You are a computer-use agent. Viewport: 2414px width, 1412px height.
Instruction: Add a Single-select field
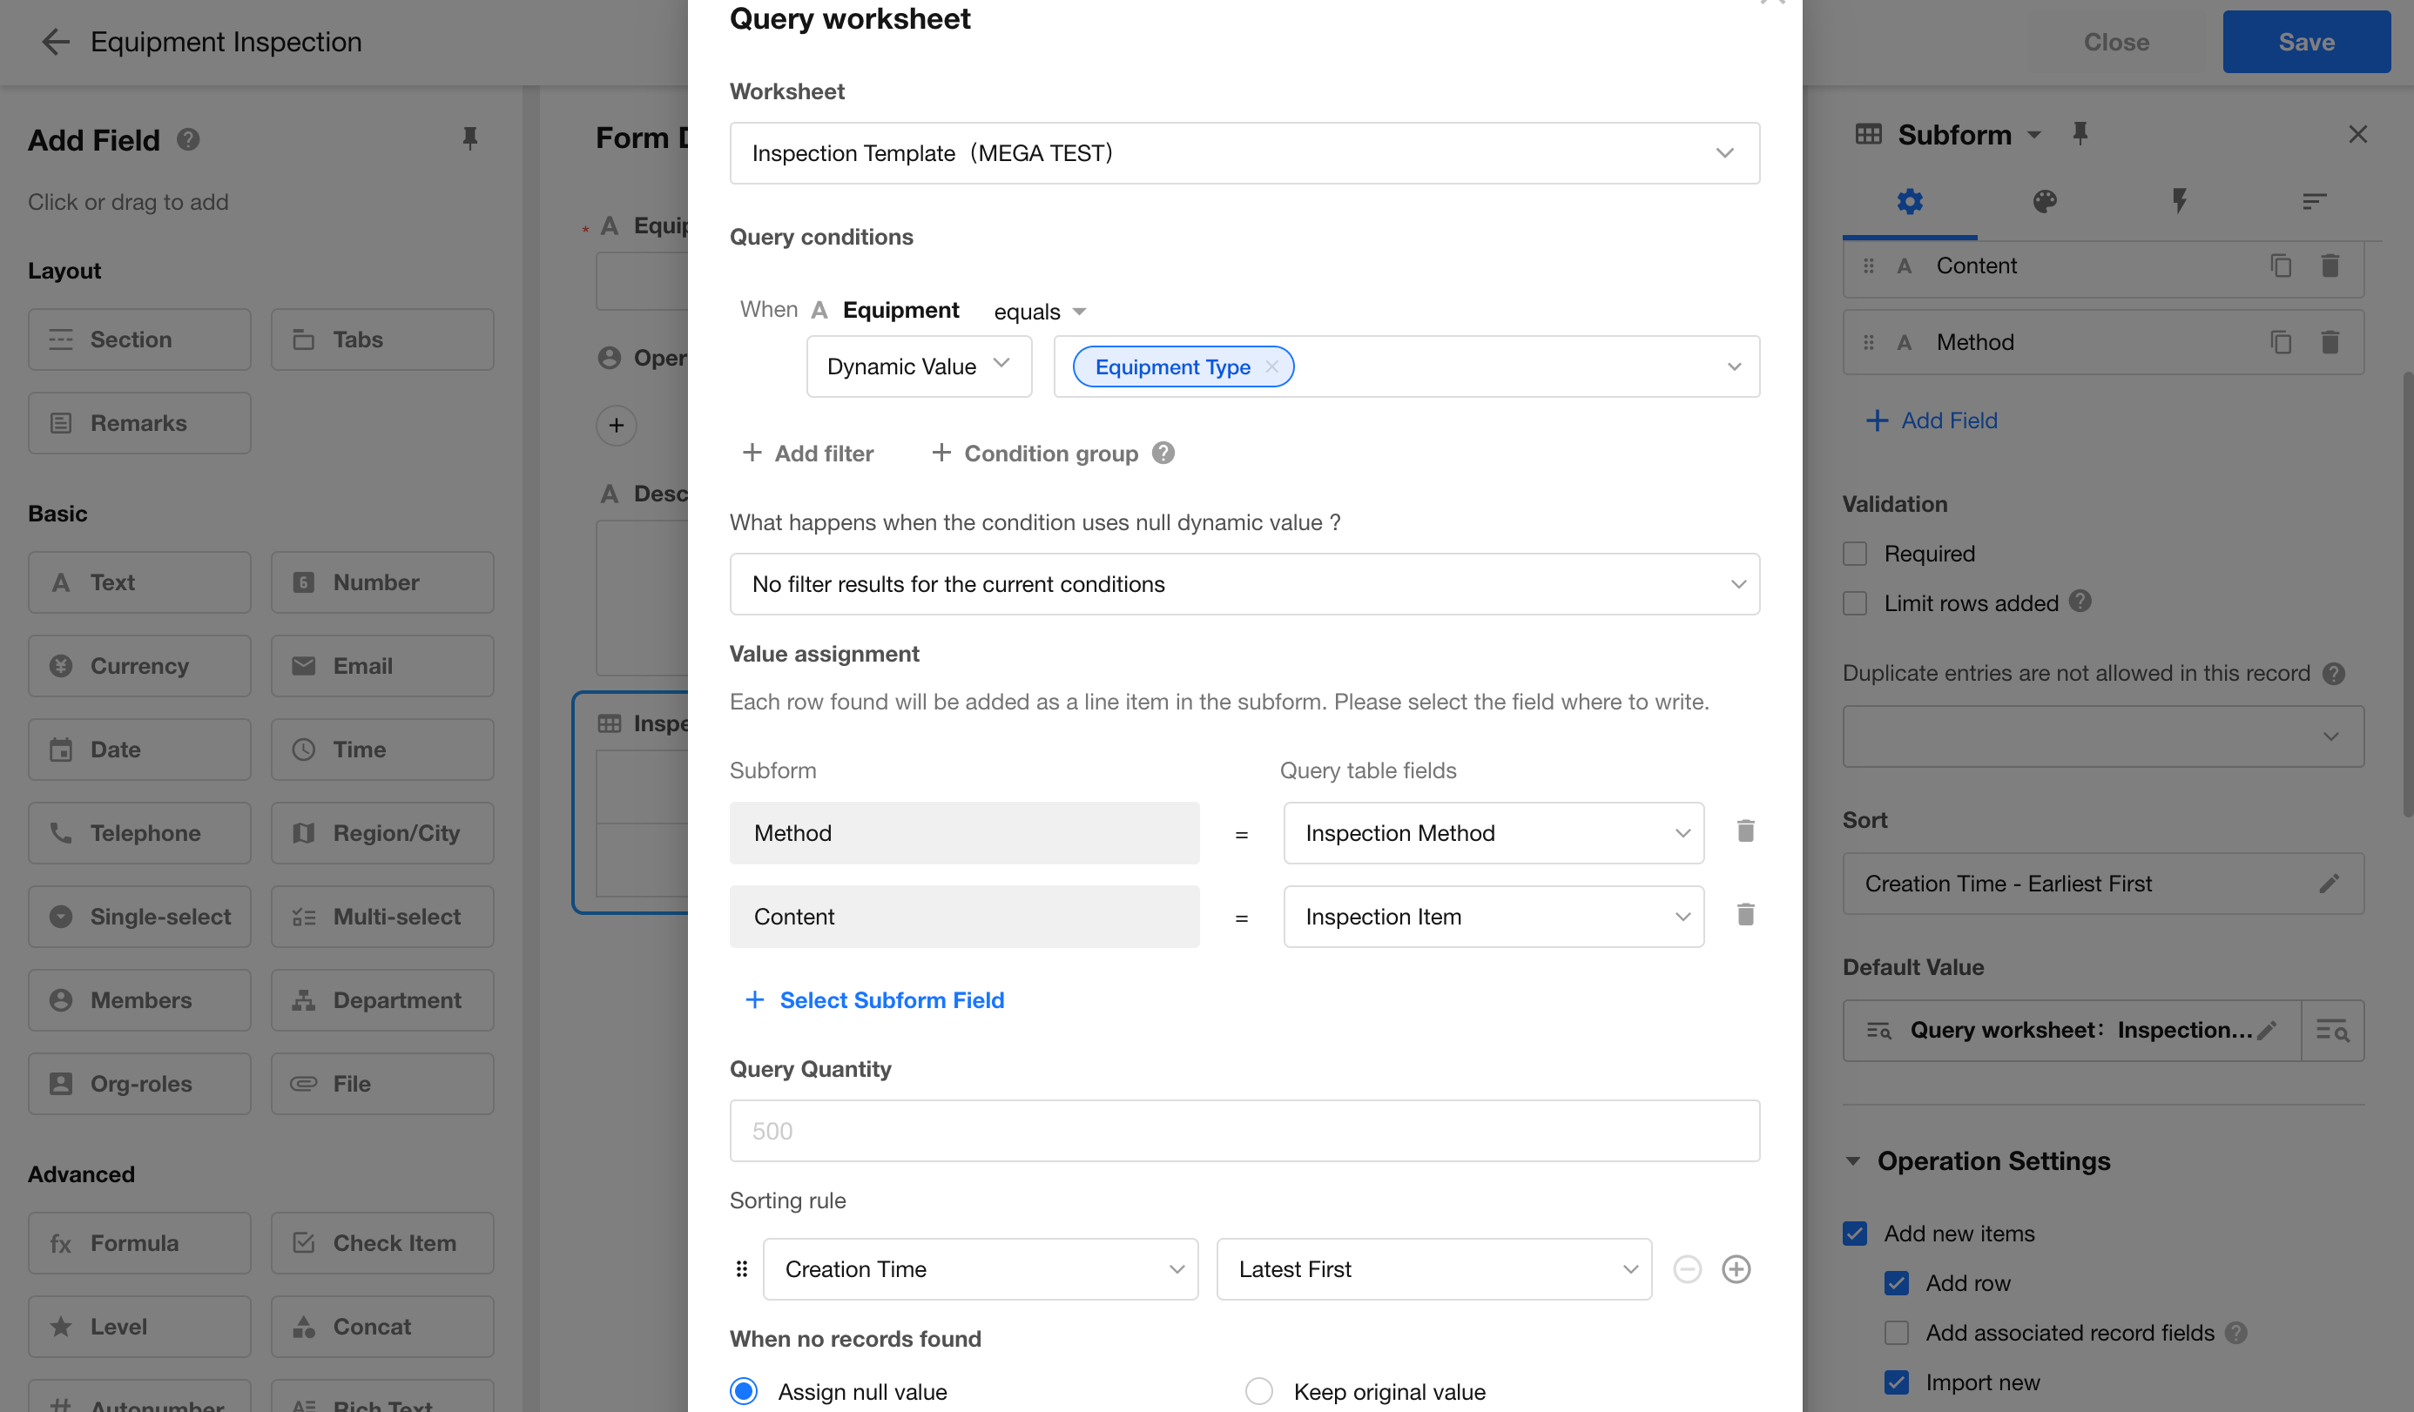tap(140, 916)
